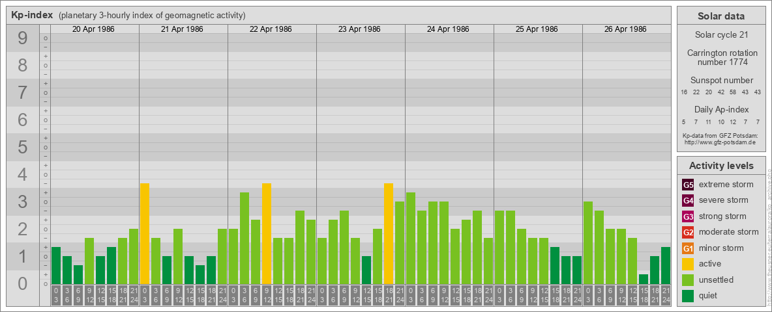Image resolution: width=772 pixels, height=312 pixels.
Task: Click the 'Sunspot number' label
Action: click(x=721, y=81)
